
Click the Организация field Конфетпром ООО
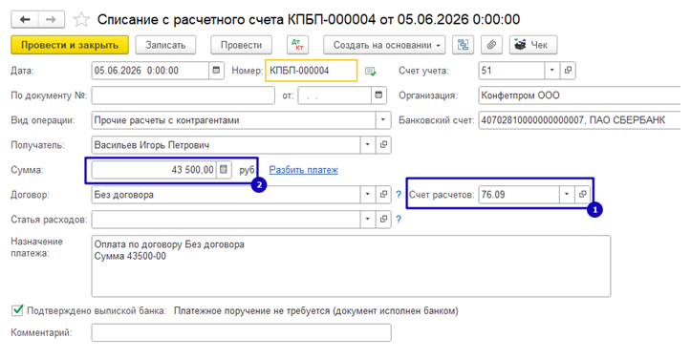coord(579,95)
